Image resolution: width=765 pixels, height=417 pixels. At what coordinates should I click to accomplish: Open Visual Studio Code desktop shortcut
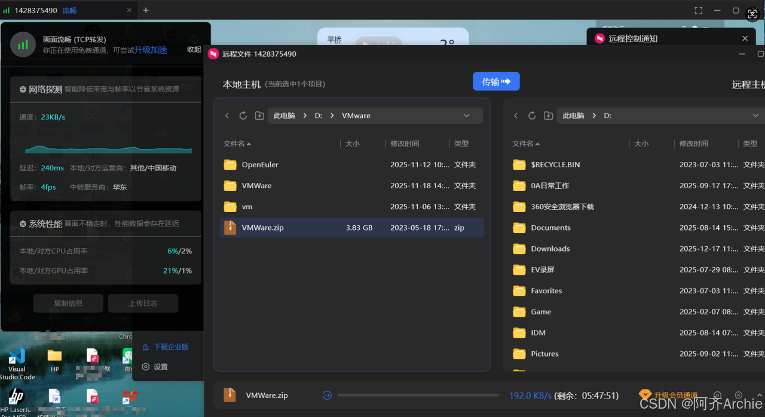tap(17, 363)
